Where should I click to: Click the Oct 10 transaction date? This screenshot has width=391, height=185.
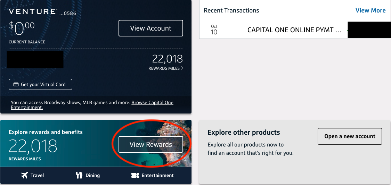(214, 30)
